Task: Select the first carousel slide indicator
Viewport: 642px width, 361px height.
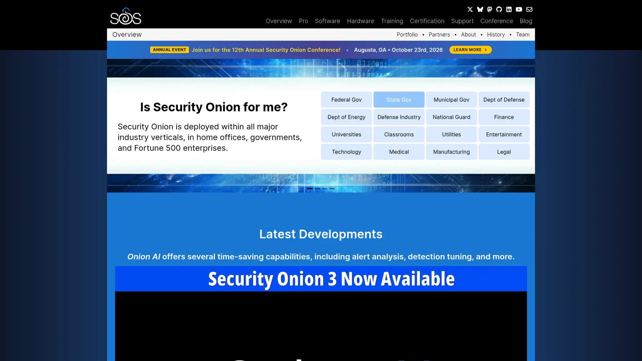Action: pyautogui.click(x=310, y=189)
